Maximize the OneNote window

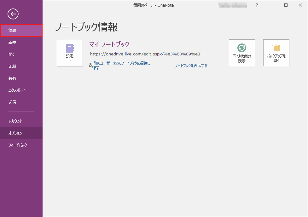pos(286,5)
